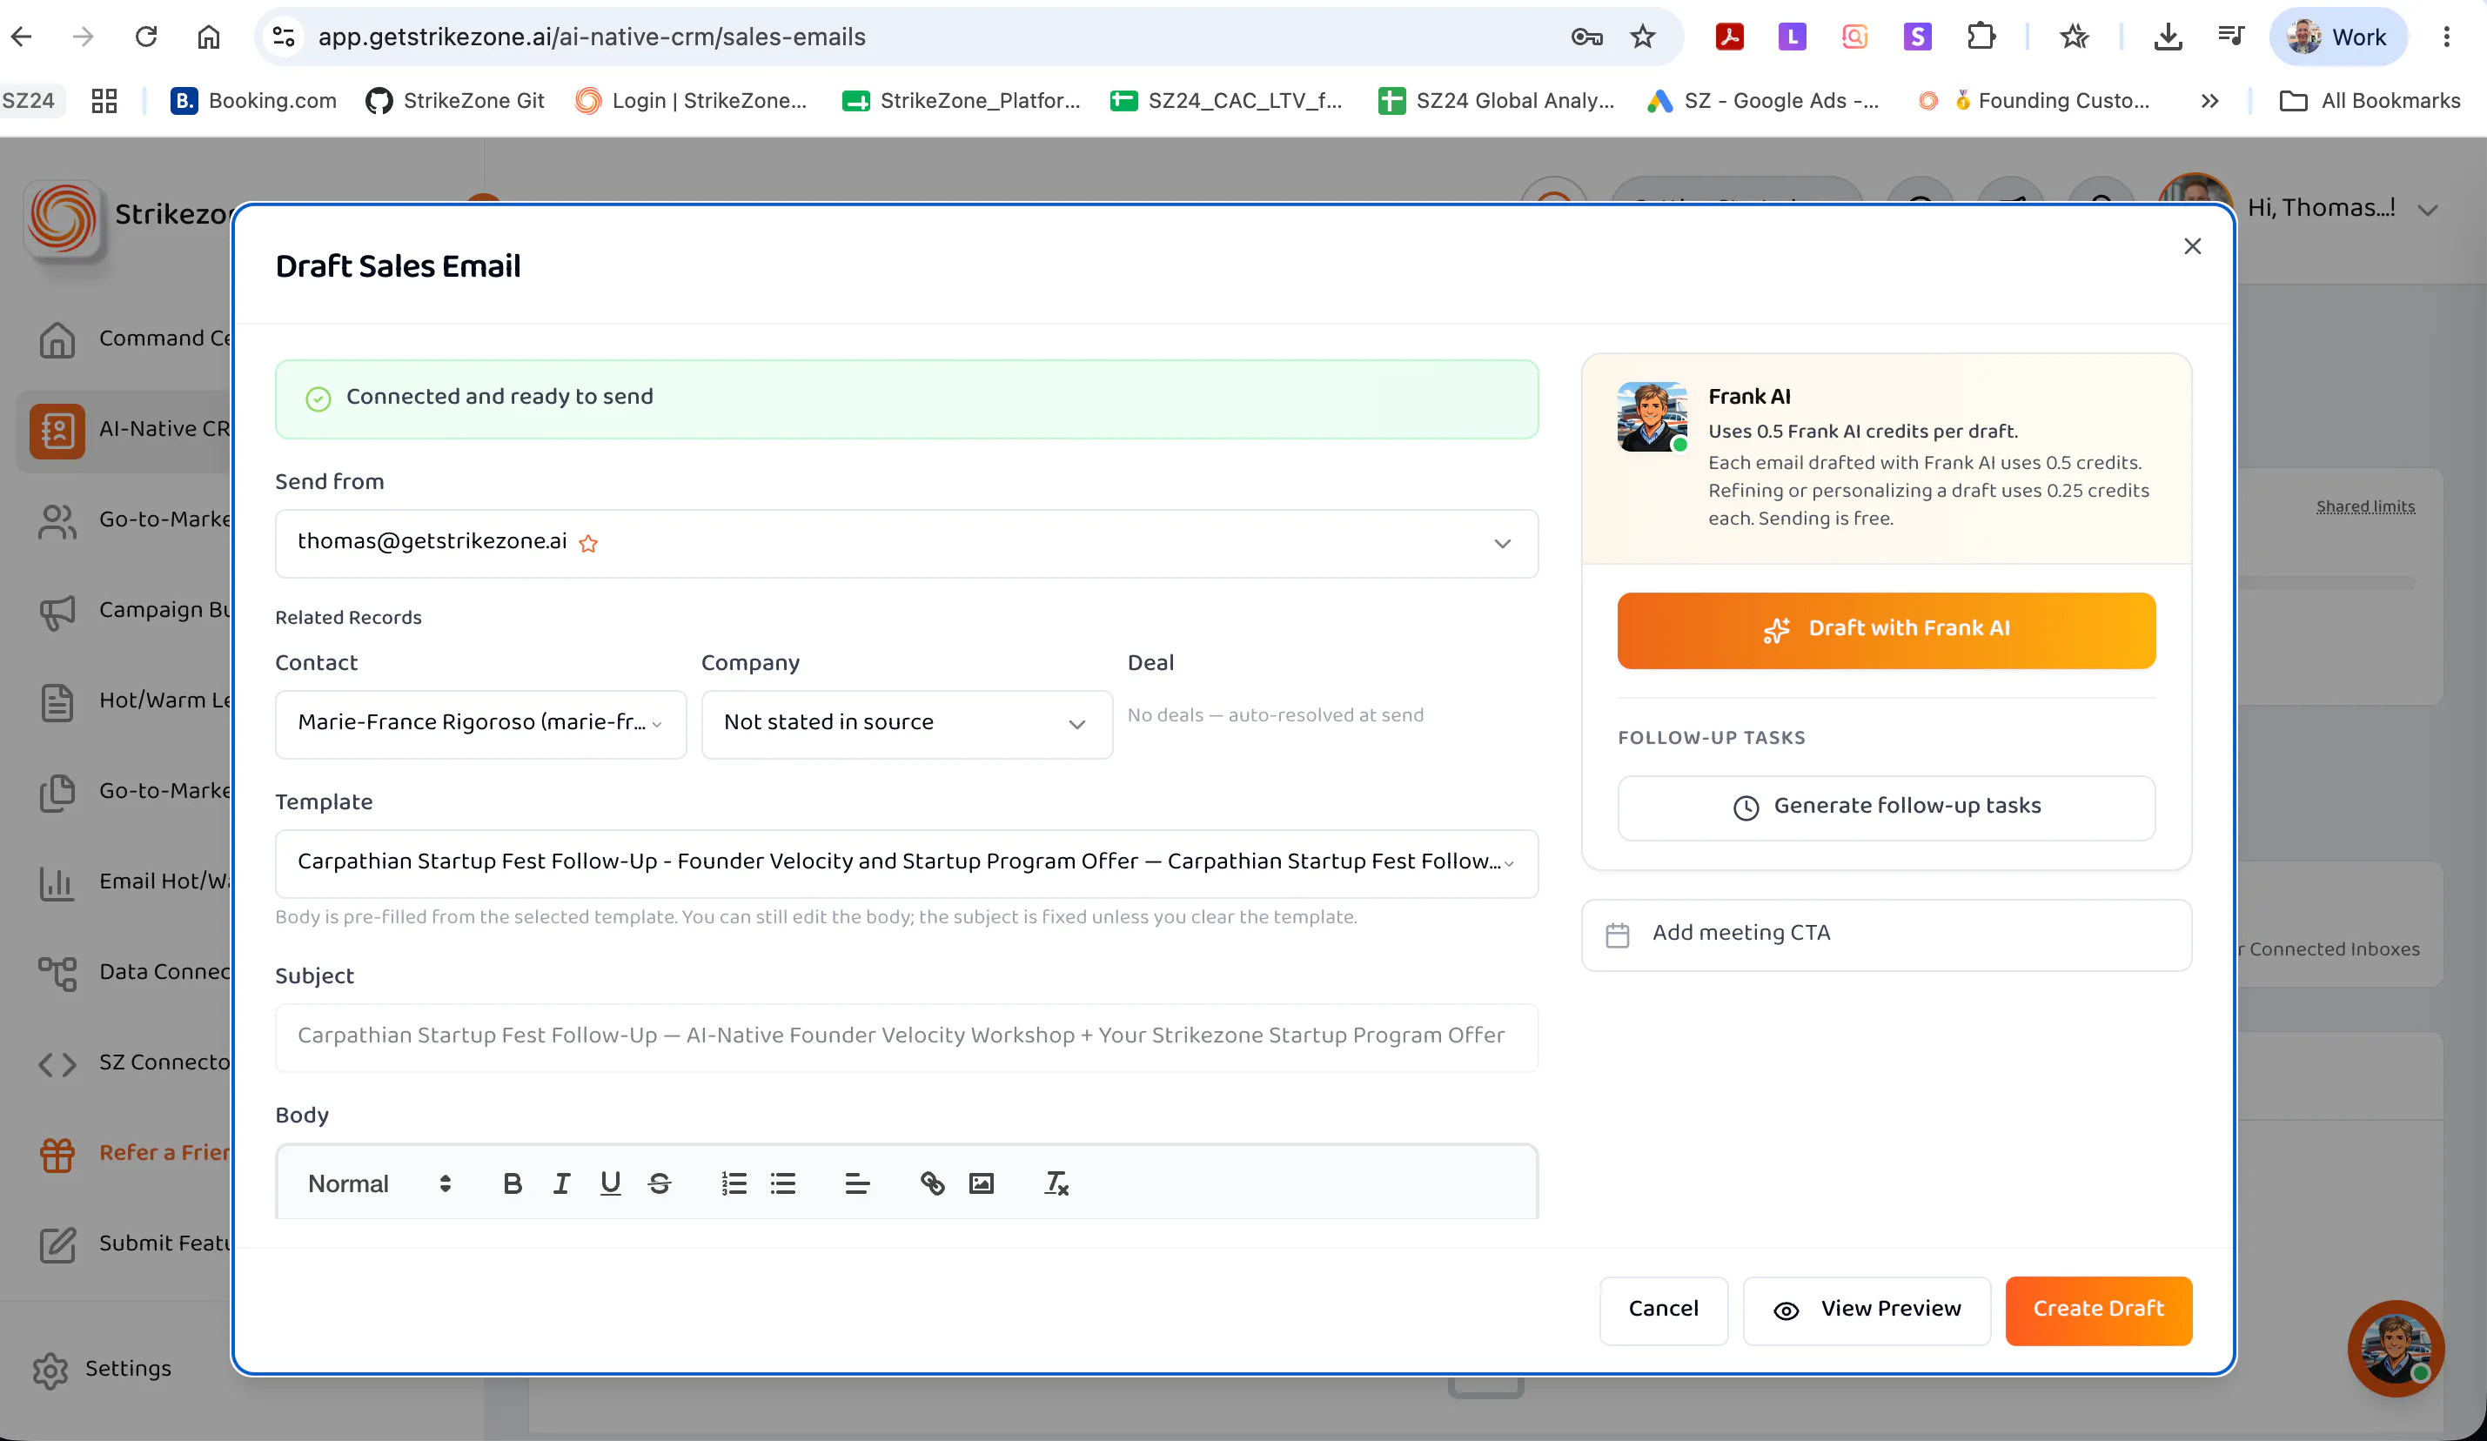Image resolution: width=2487 pixels, height=1441 pixels.
Task: Insert bulleted list in body editor
Action: coord(782,1183)
